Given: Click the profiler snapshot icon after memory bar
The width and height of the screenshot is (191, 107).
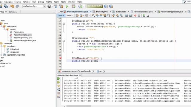Looking at the screenshot, I should [x=106, y=6].
